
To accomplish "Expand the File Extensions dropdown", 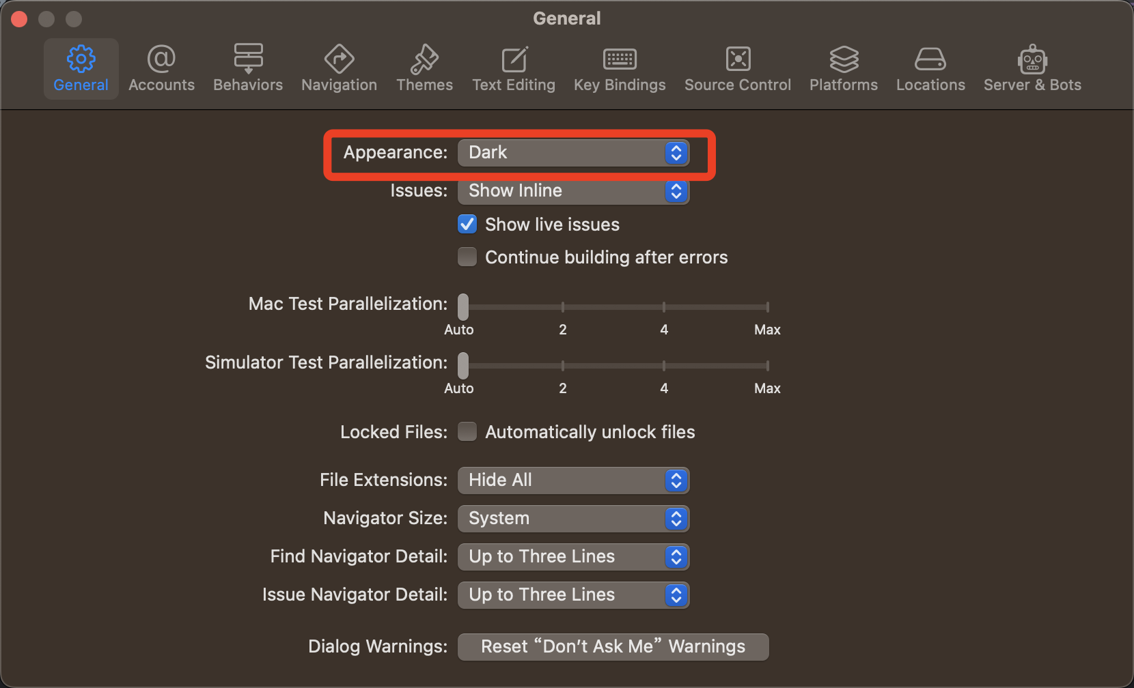I will (x=573, y=480).
